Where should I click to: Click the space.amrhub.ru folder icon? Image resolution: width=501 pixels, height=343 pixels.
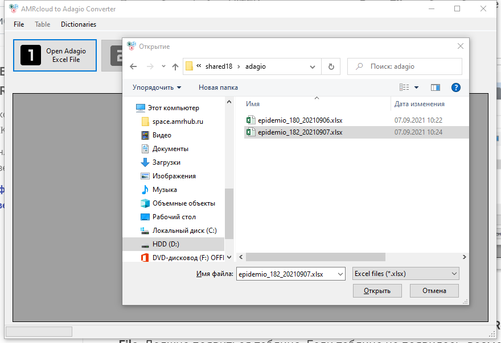145,122
